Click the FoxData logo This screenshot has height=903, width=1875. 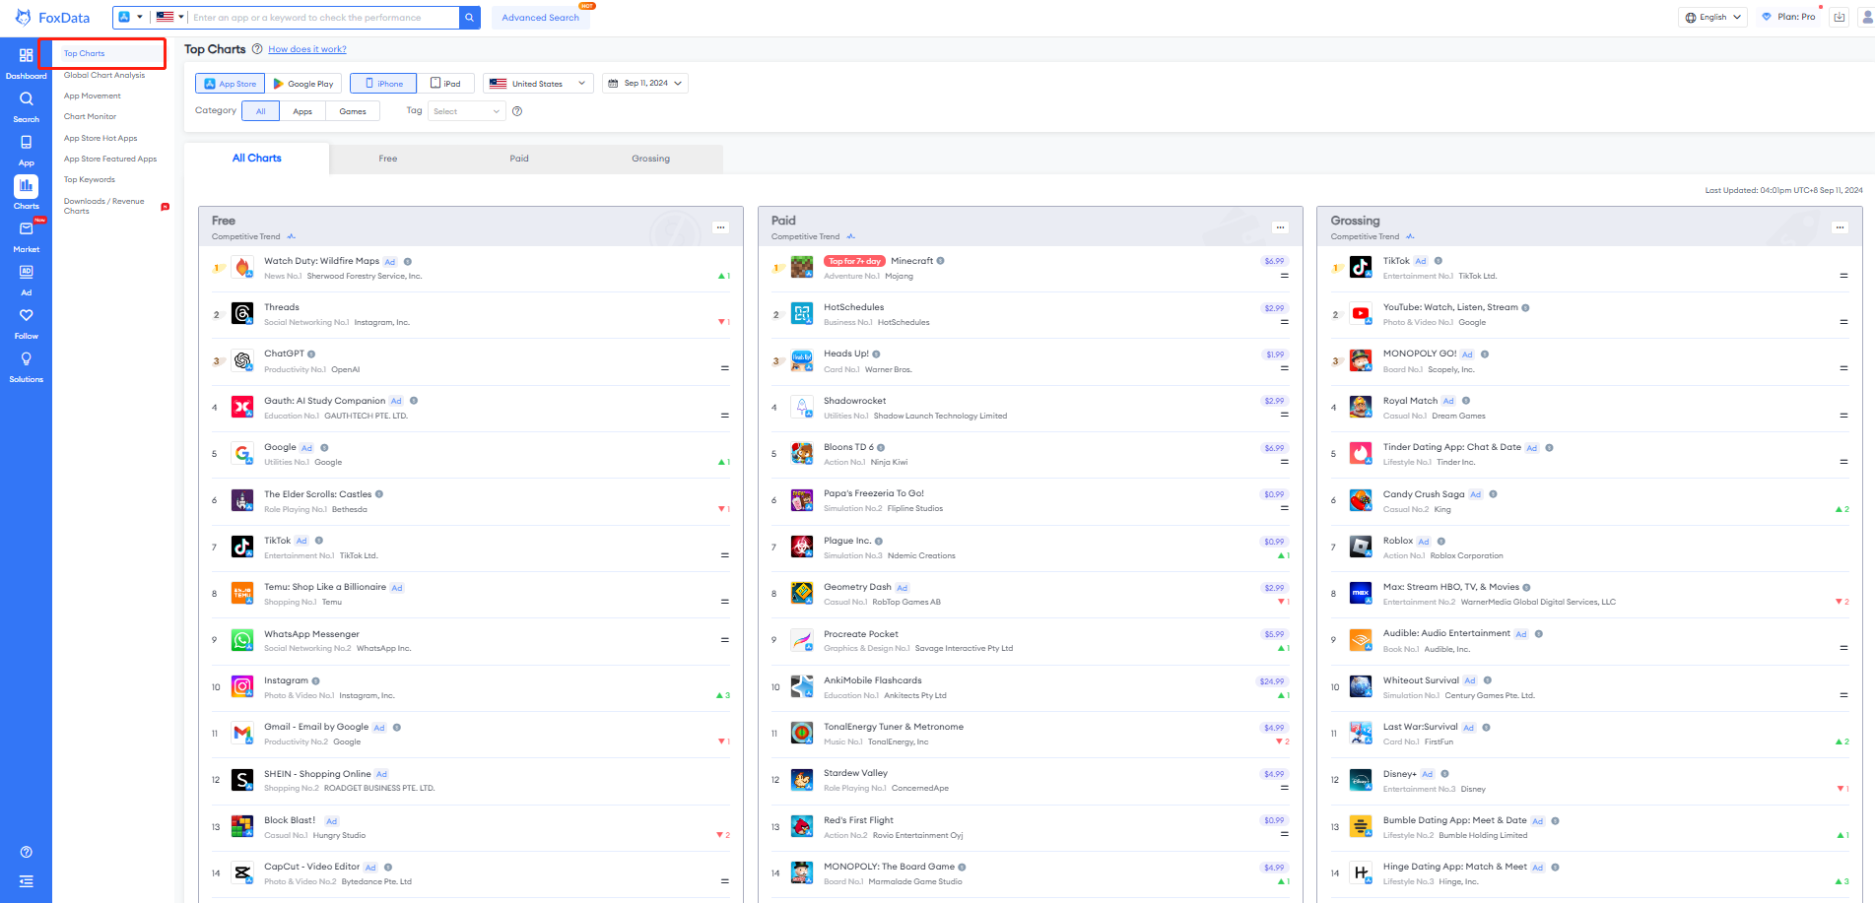pos(53,18)
